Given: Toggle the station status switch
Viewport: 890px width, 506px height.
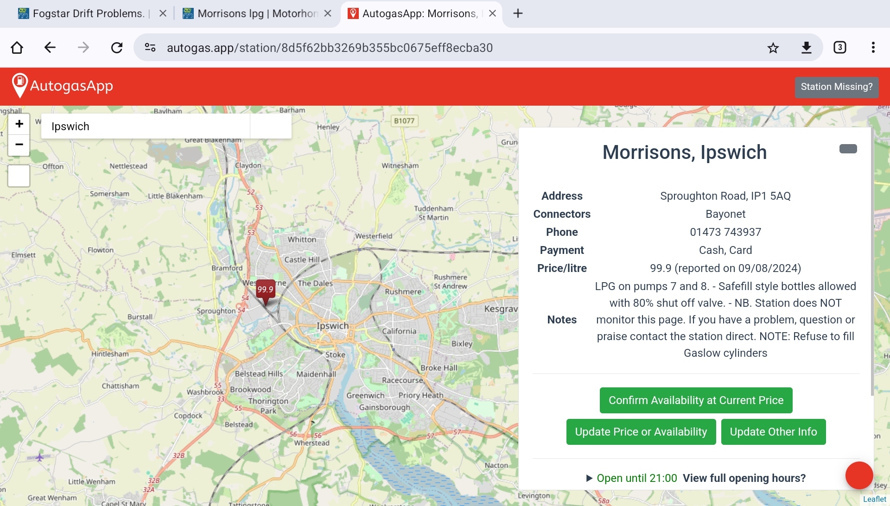Looking at the screenshot, I should [848, 149].
